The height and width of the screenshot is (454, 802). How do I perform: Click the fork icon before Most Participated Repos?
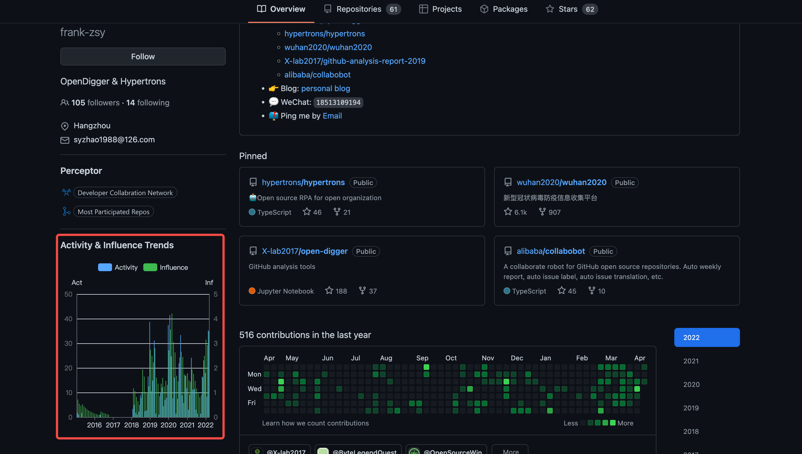(67, 211)
